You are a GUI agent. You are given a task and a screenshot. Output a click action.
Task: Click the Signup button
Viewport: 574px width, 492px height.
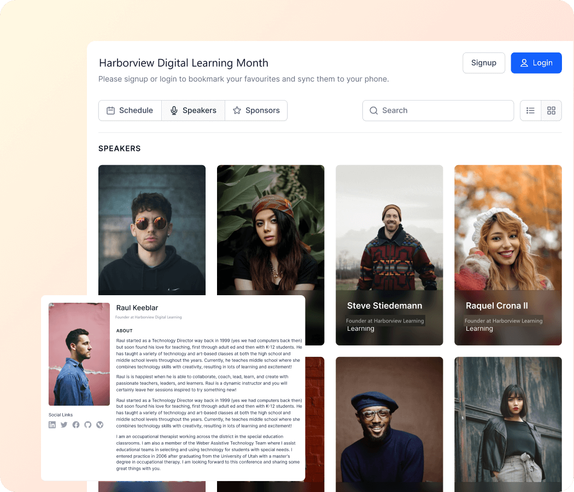[484, 63]
